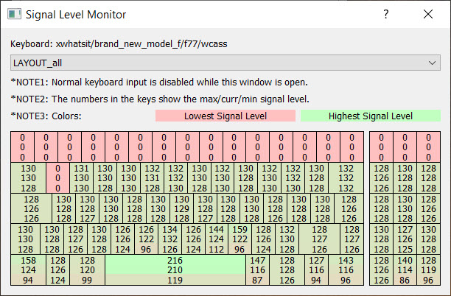Click the NOTE3 Colors label
The image size is (451, 296).
(46, 116)
